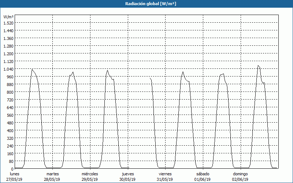Click the W/m² axis unit label
This screenshot has height=183, width=293.
(8, 17)
